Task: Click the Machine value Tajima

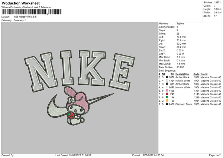Action: (x=180, y=23)
